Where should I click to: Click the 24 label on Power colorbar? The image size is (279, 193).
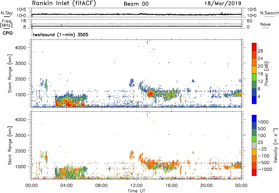260,59
